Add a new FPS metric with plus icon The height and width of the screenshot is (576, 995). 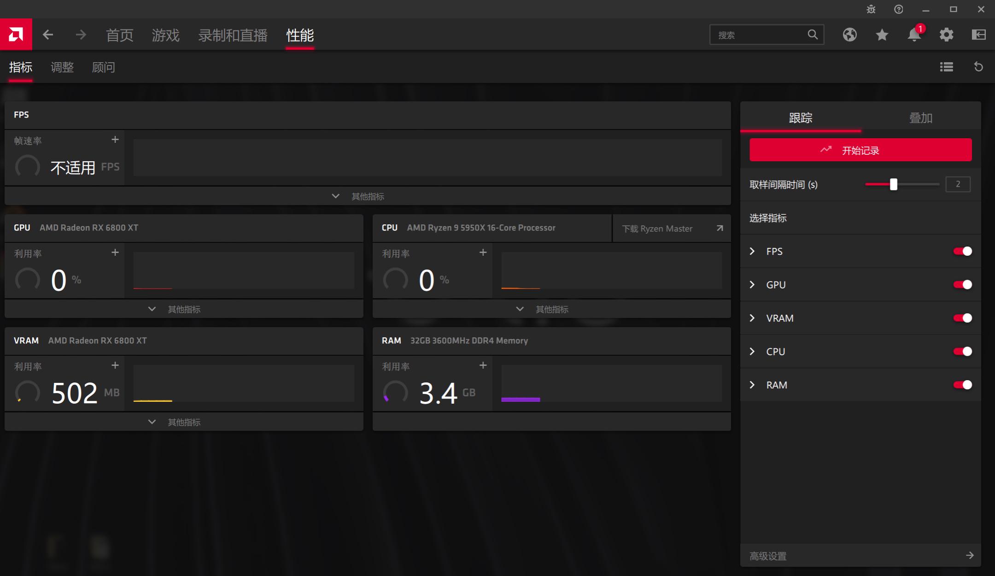pos(115,139)
